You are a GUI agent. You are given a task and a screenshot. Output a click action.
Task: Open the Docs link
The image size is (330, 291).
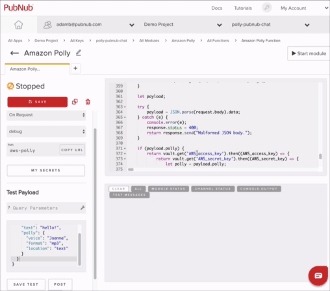click(217, 8)
